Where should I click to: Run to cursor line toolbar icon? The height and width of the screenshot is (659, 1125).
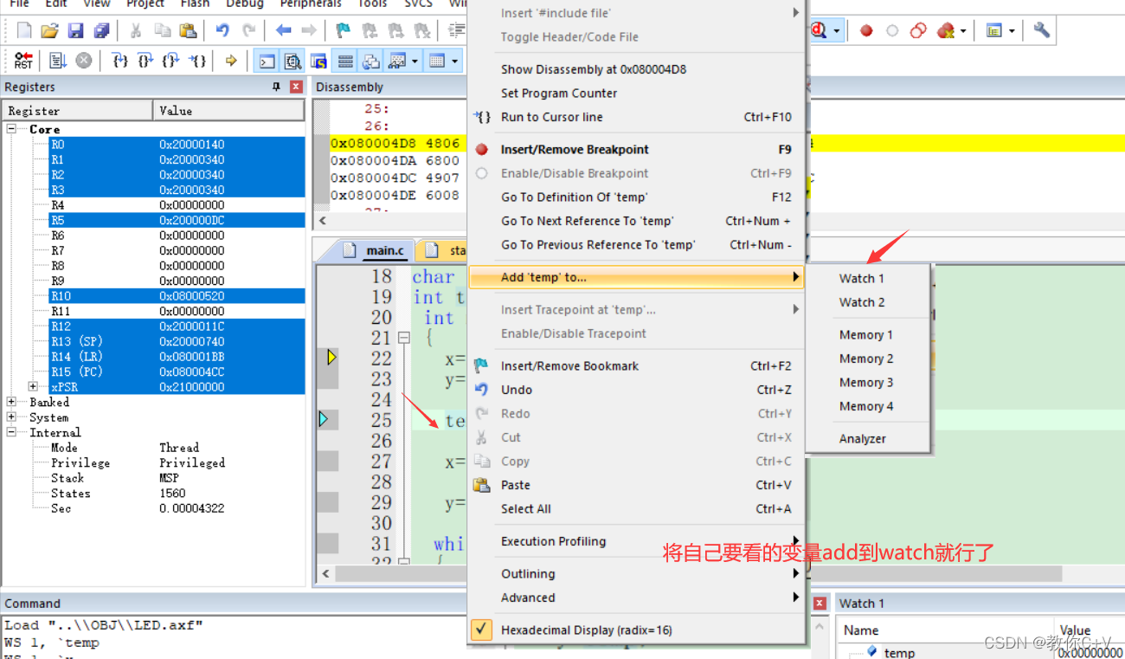pyautogui.click(x=198, y=61)
